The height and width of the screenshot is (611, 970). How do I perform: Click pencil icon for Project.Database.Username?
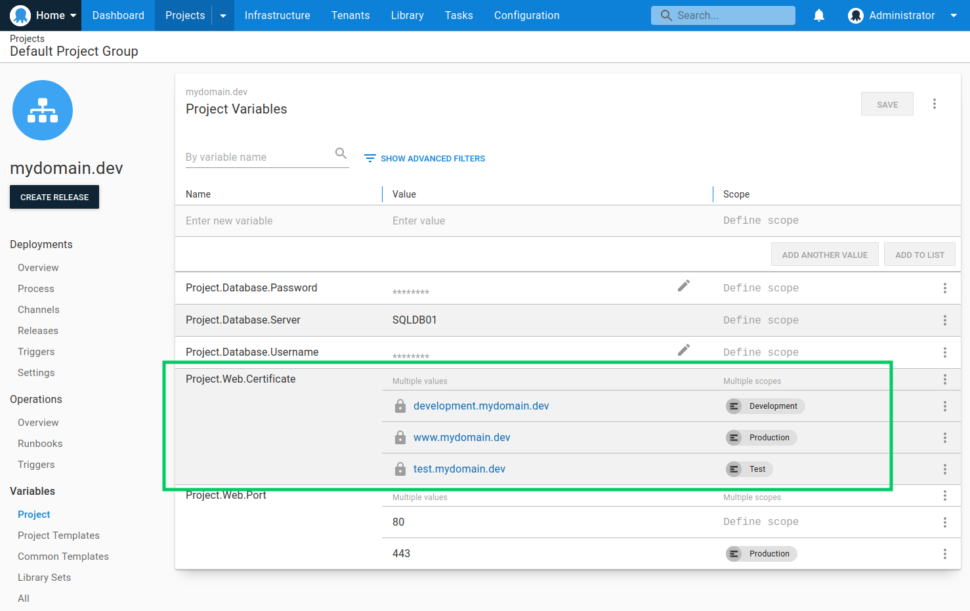[x=683, y=350]
